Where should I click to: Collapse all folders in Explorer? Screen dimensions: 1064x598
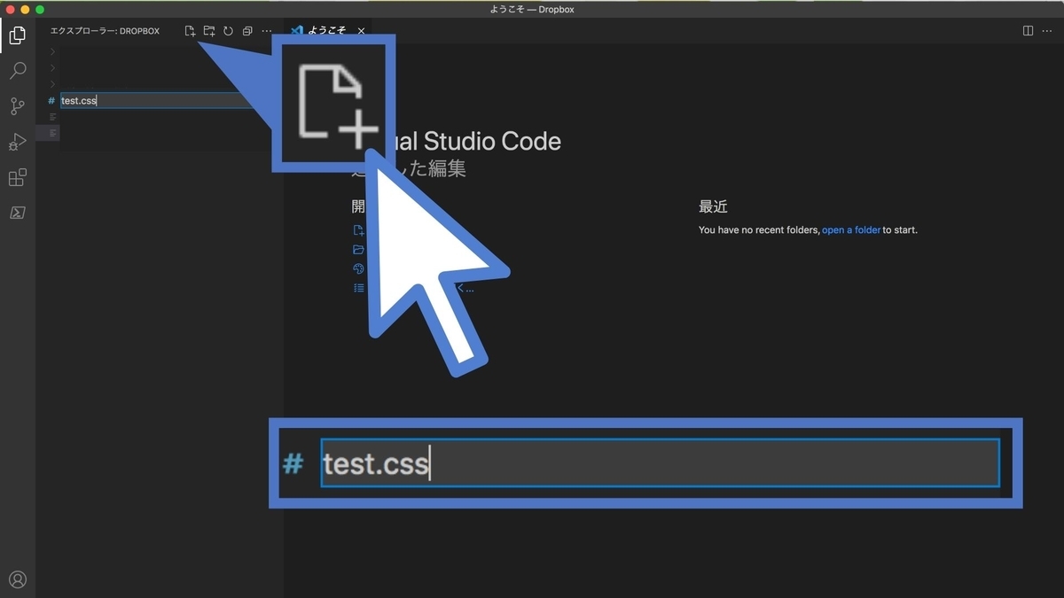click(x=247, y=31)
